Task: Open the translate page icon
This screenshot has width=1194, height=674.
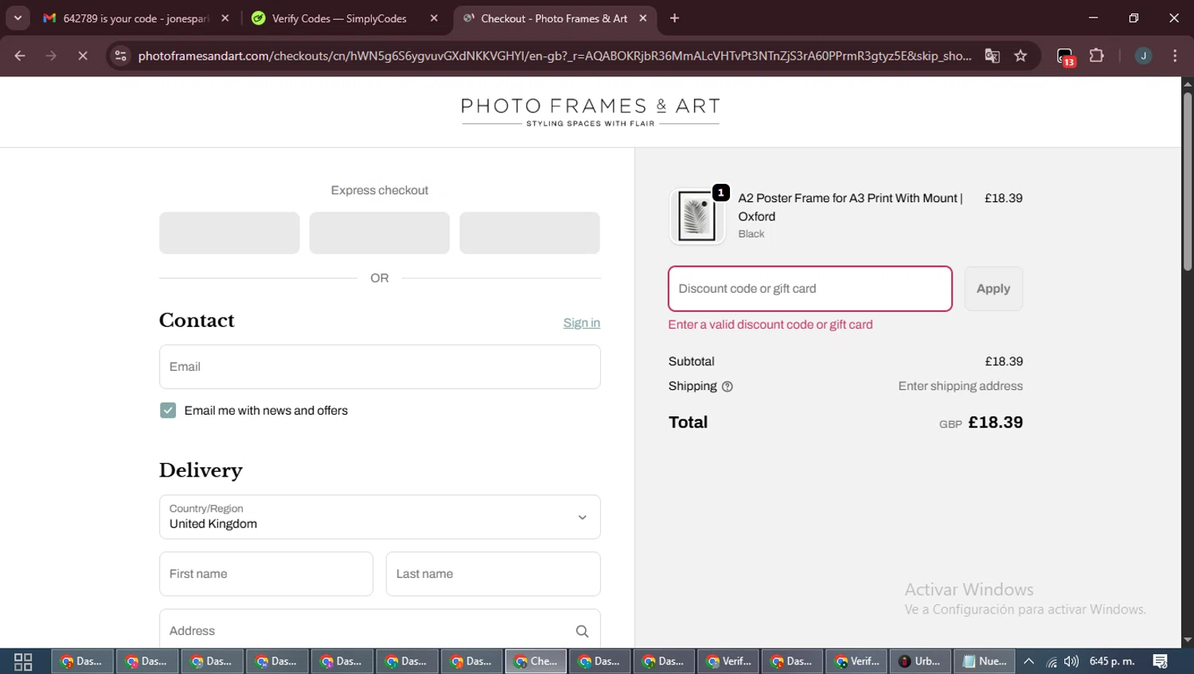Action: [992, 56]
